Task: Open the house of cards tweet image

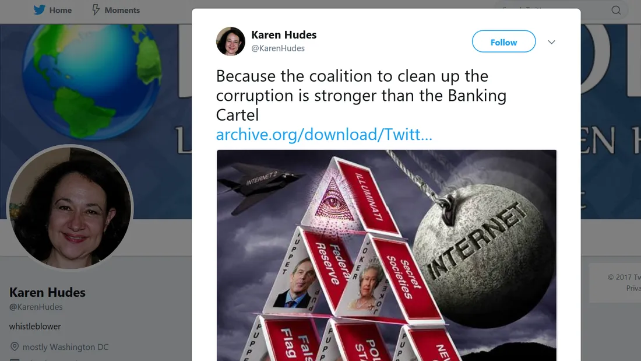Action: click(386, 255)
